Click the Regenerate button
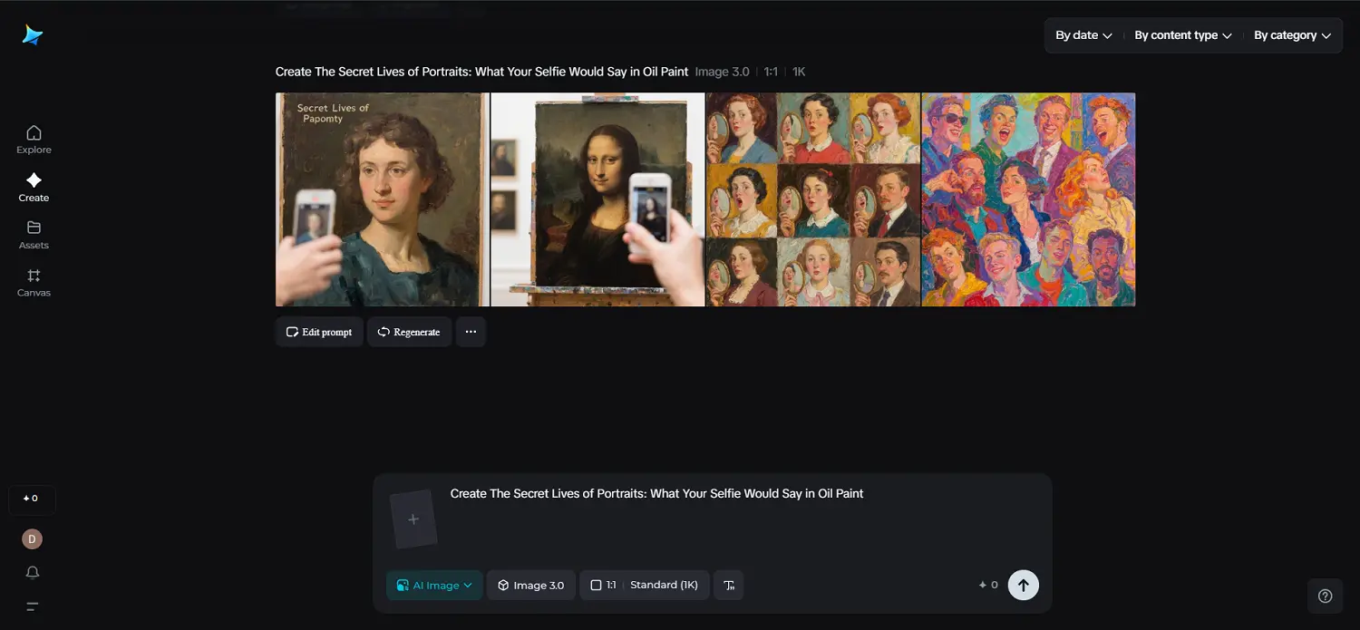The height and width of the screenshot is (630, 1360). point(409,332)
